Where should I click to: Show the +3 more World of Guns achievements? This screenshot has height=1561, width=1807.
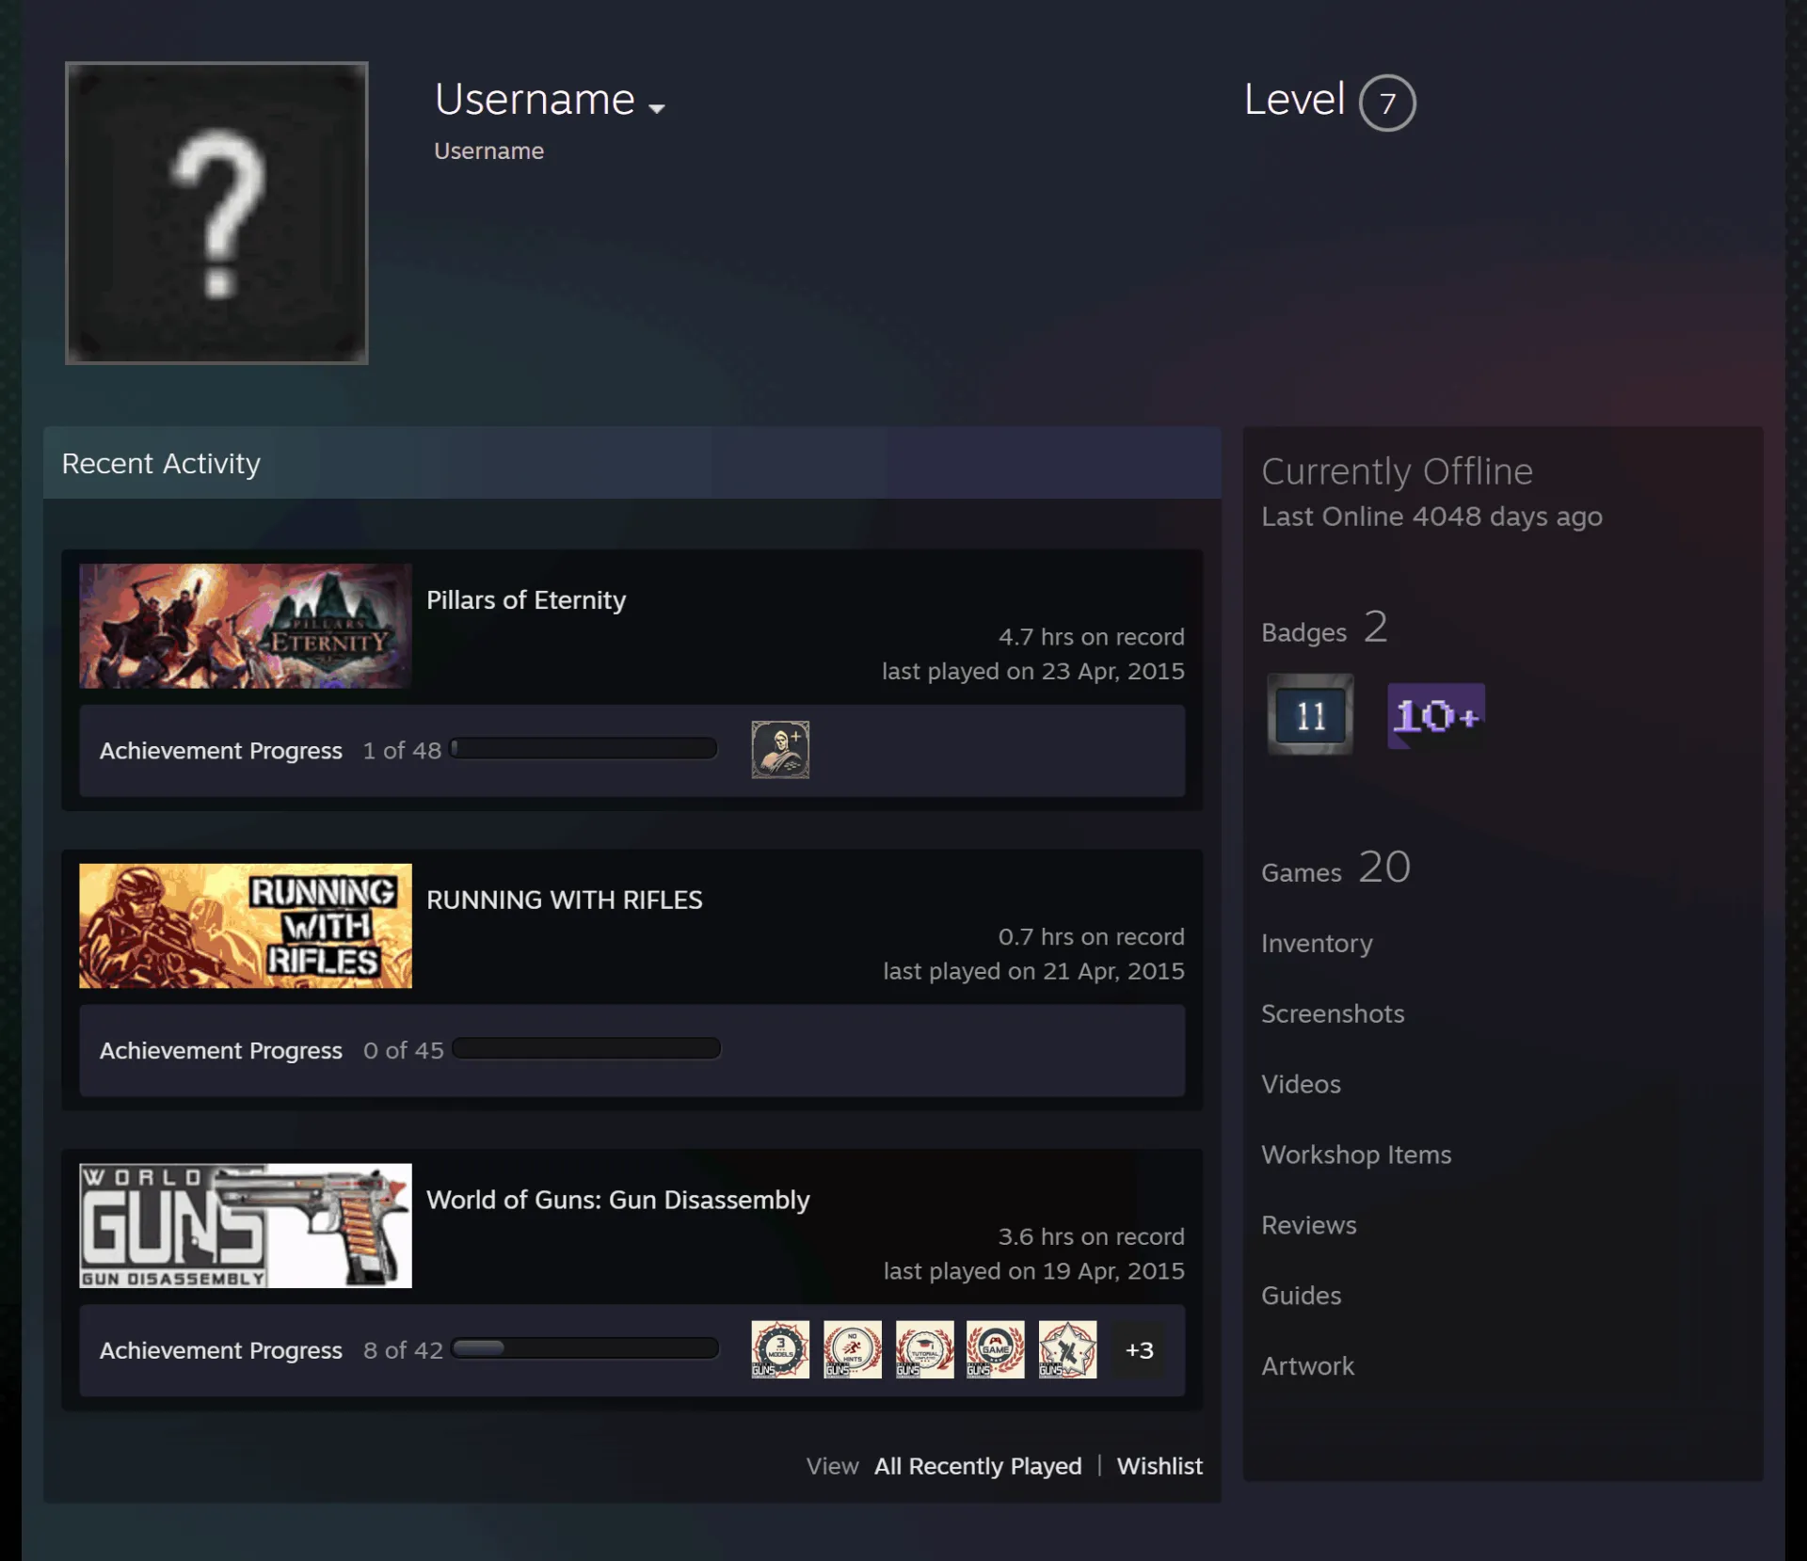pyautogui.click(x=1139, y=1349)
